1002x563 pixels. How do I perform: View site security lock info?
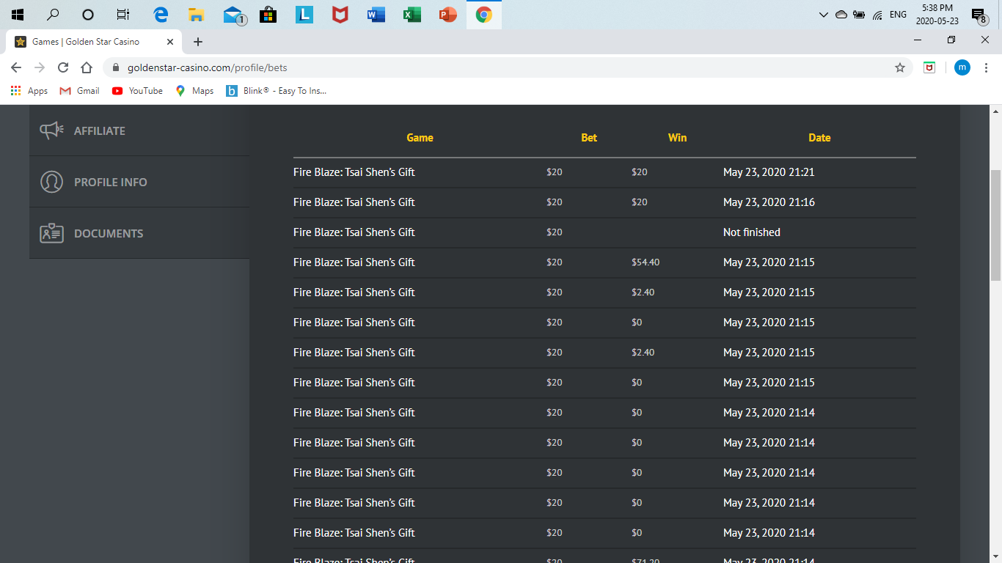pyautogui.click(x=116, y=67)
